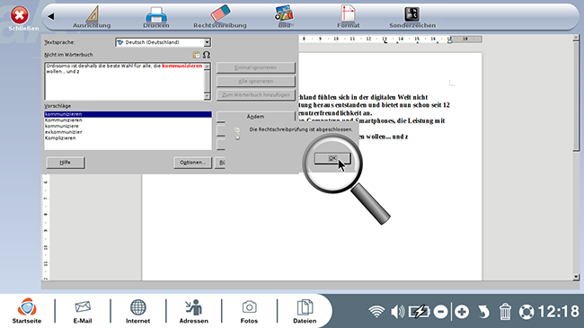Viewport: 584px width, 328px height.
Task: Click the document vertical scrollbar thumb
Action: [x=576, y=96]
